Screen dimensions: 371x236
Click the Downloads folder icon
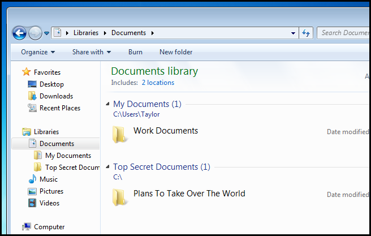click(32, 96)
